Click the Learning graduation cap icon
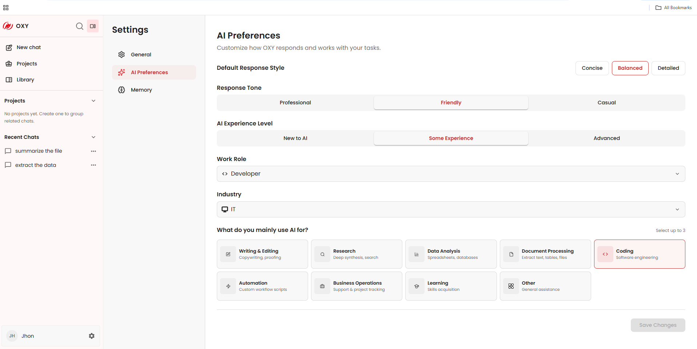Screen dimensions: 697x349 [x=417, y=286]
